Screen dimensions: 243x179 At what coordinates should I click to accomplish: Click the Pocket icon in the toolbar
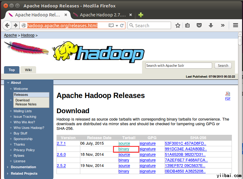(199, 25)
